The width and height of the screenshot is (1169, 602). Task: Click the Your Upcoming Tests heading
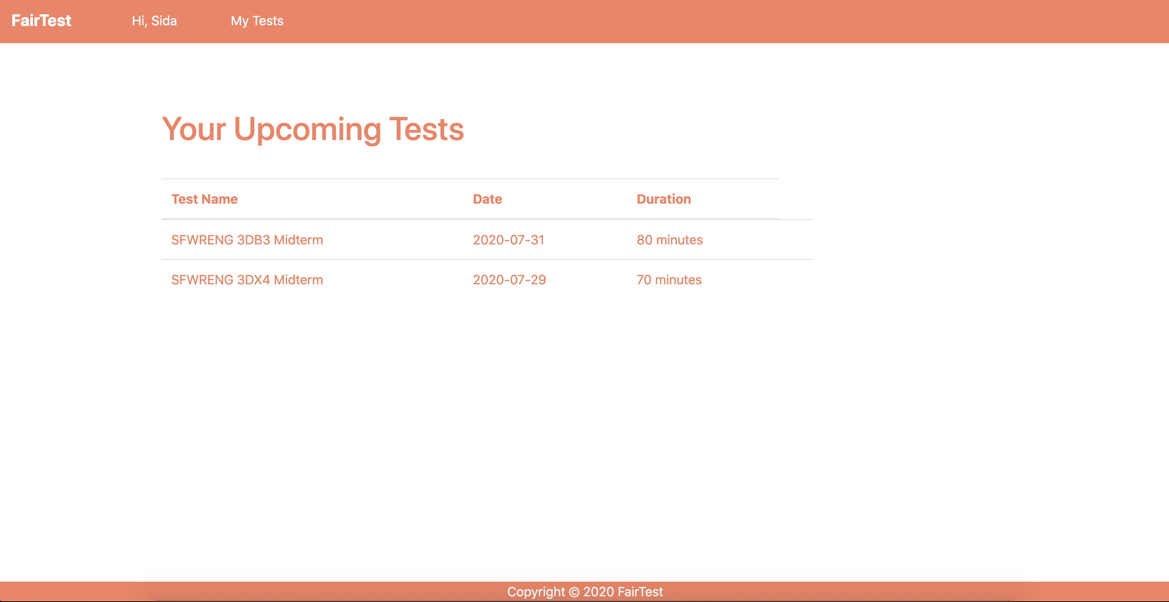(313, 129)
